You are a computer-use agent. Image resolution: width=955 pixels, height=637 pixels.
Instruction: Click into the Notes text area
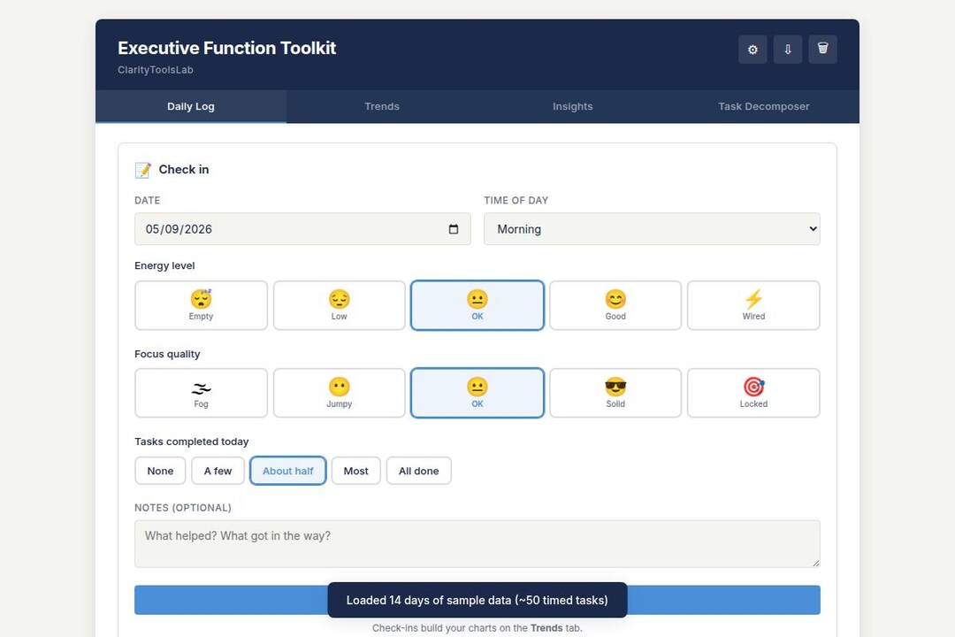pos(477,544)
